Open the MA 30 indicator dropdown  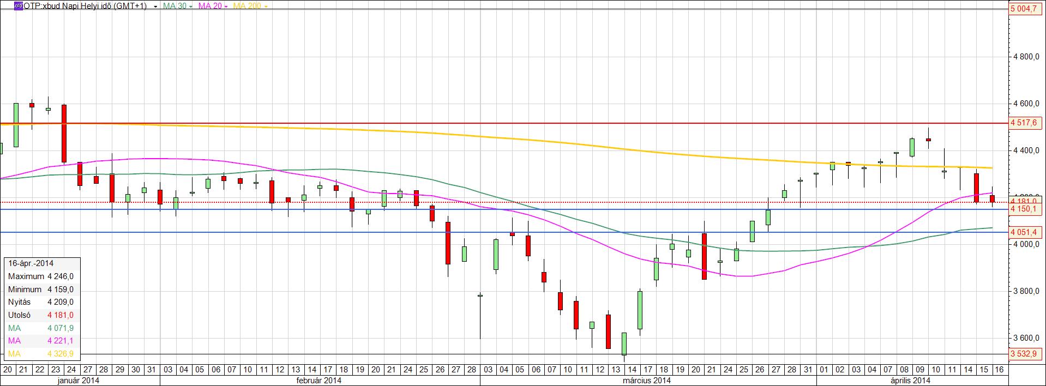(x=191, y=7)
